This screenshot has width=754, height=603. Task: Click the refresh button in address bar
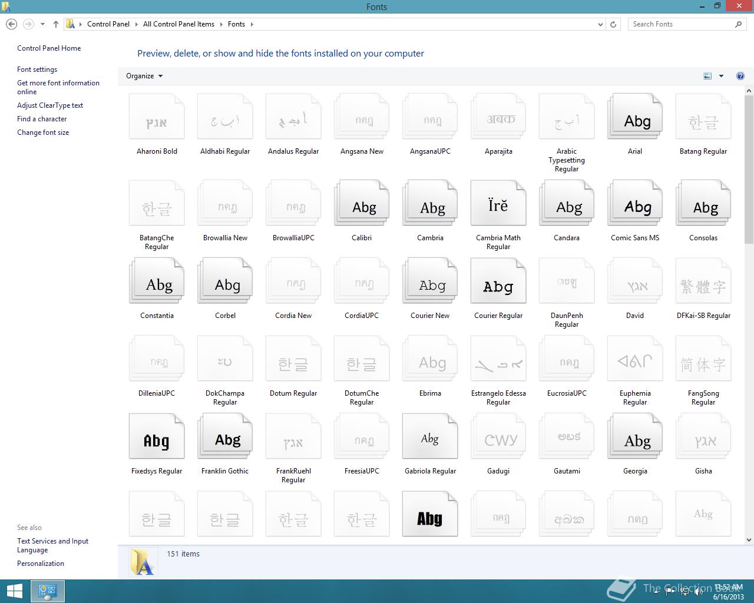click(613, 24)
